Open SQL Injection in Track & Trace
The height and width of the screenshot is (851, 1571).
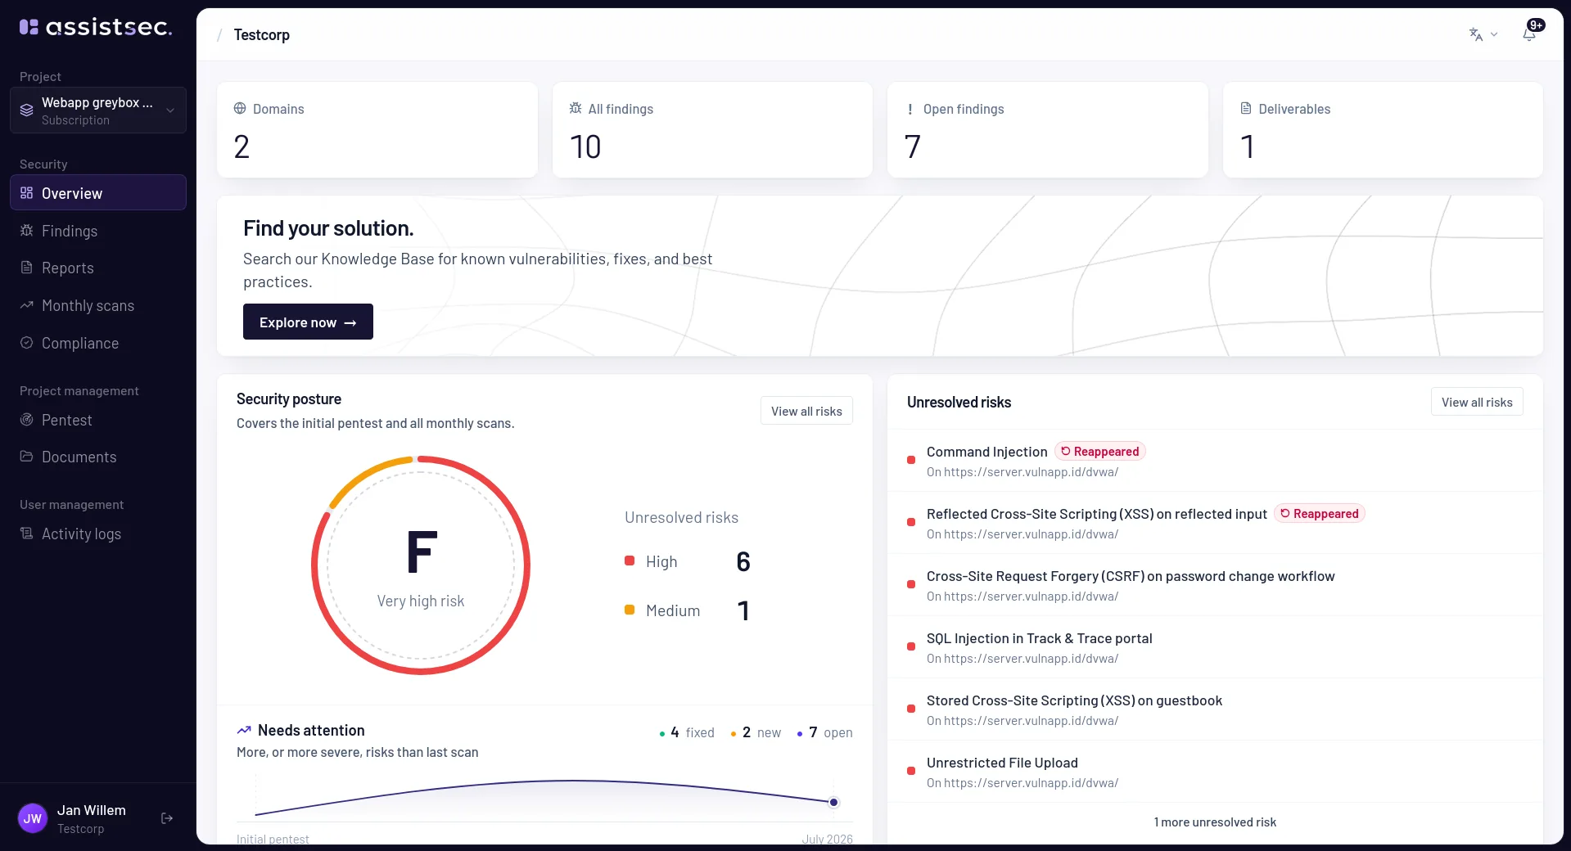click(1215, 647)
